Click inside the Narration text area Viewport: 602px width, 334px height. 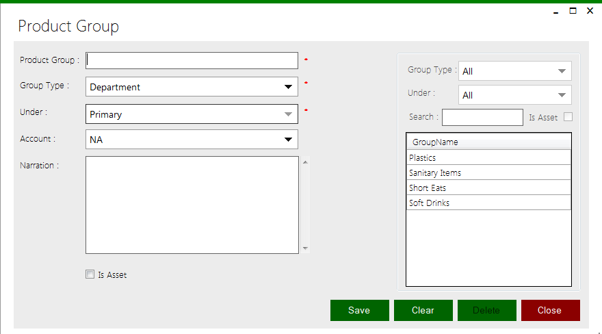(192, 205)
